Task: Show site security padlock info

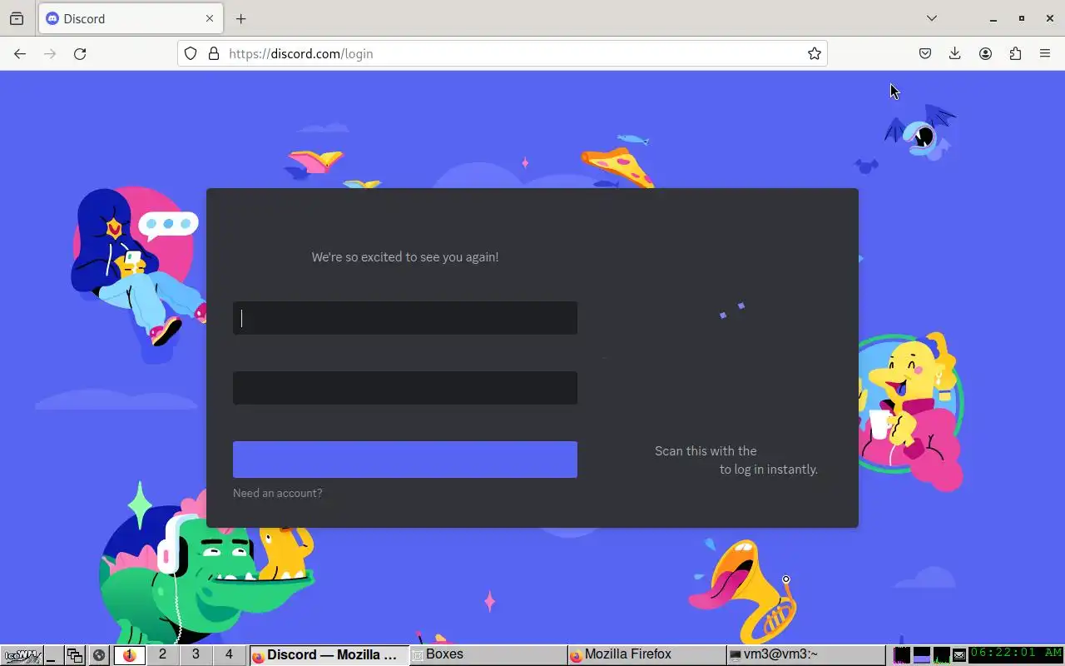Action: [x=214, y=53]
